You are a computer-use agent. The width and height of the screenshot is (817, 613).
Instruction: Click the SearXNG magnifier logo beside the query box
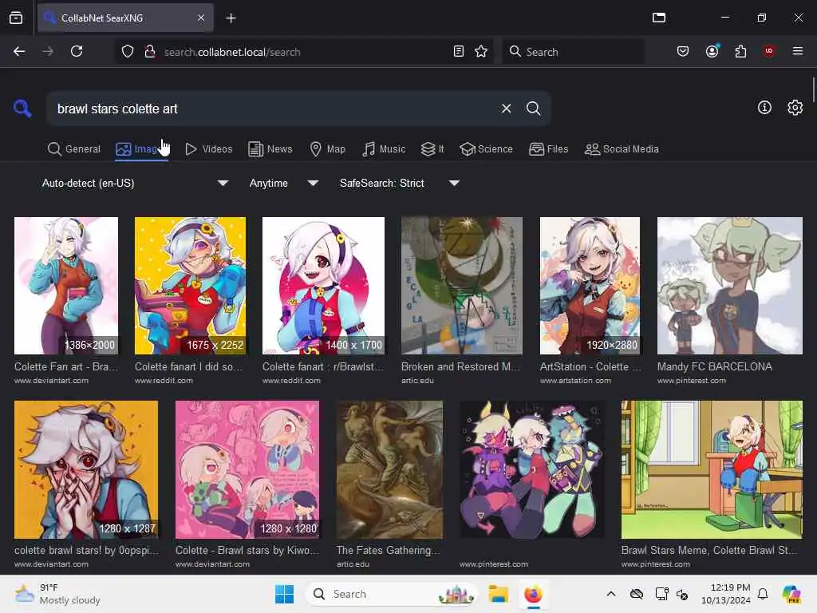pyautogui.click(x=22, y=109)
